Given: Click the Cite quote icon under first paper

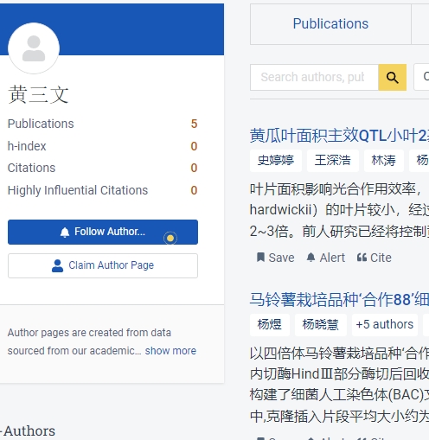Looking at the screenshot, I should [x=362, y=257].
